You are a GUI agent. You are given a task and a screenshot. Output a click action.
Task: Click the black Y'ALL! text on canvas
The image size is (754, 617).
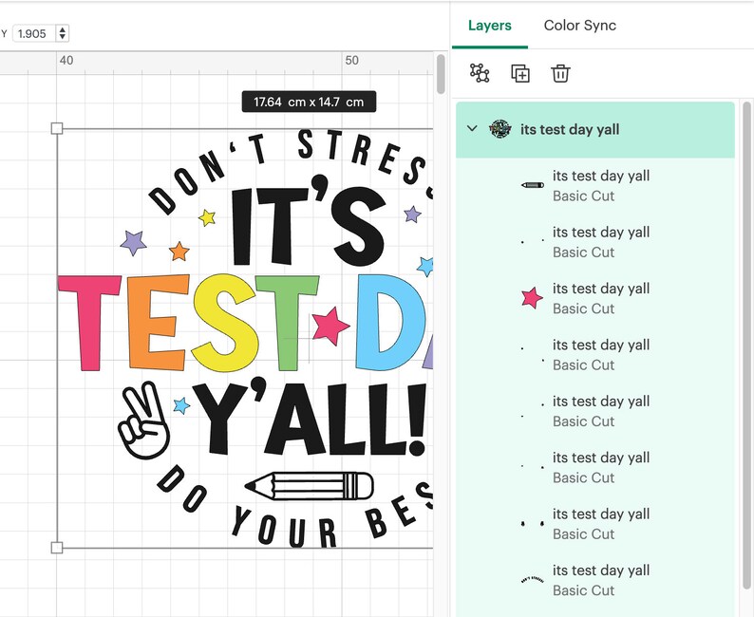coord(310,417)
